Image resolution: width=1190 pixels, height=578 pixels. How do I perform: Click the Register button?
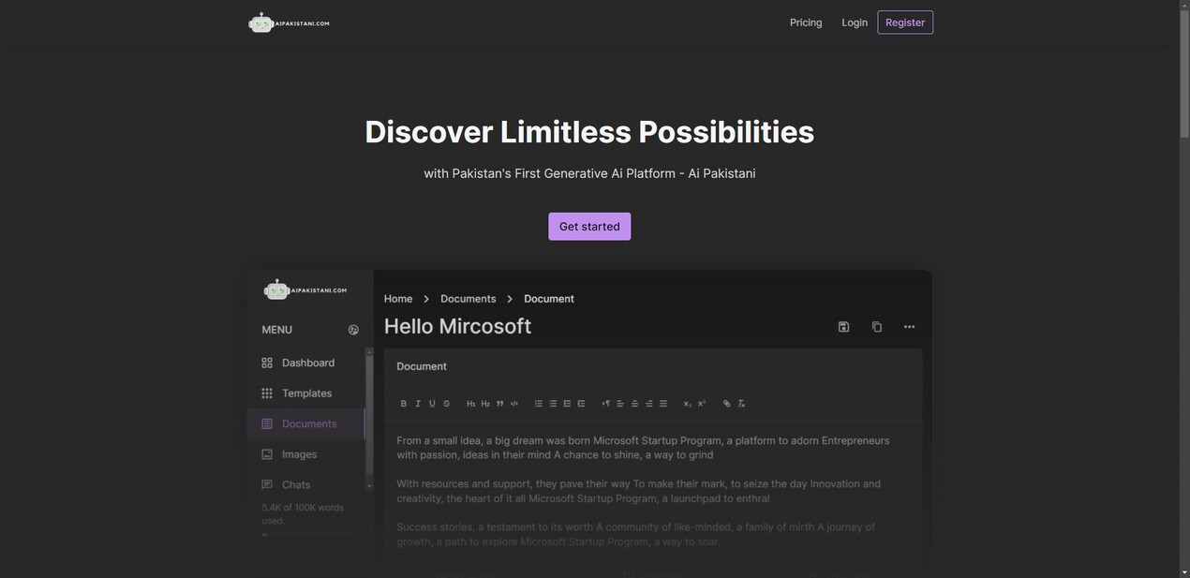pyautogui.click(x=905, y=22)
